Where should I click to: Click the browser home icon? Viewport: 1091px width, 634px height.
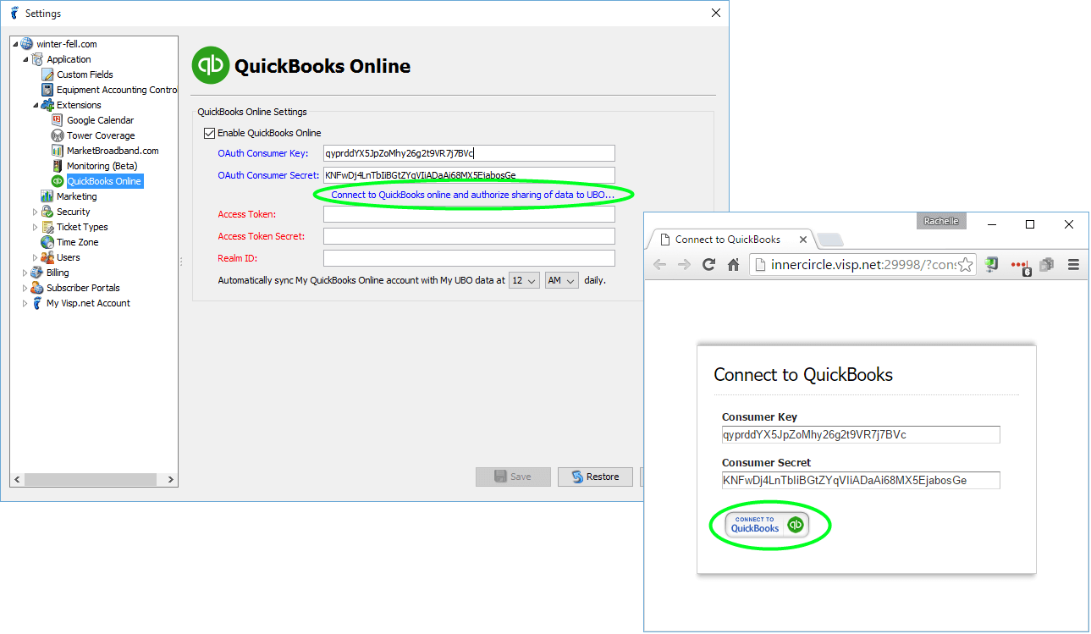(734, 265)
